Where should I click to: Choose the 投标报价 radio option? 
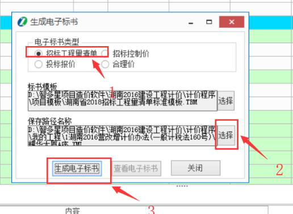(x=39, y=64)
